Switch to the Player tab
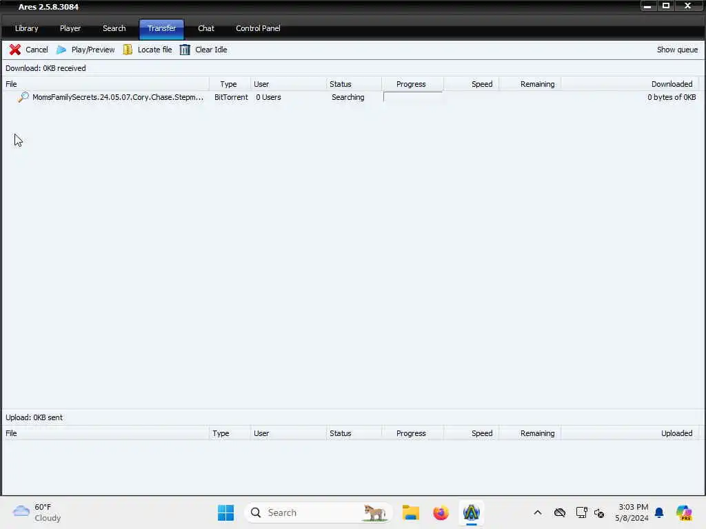The image size is (706, 529). (x=70, y=28)
